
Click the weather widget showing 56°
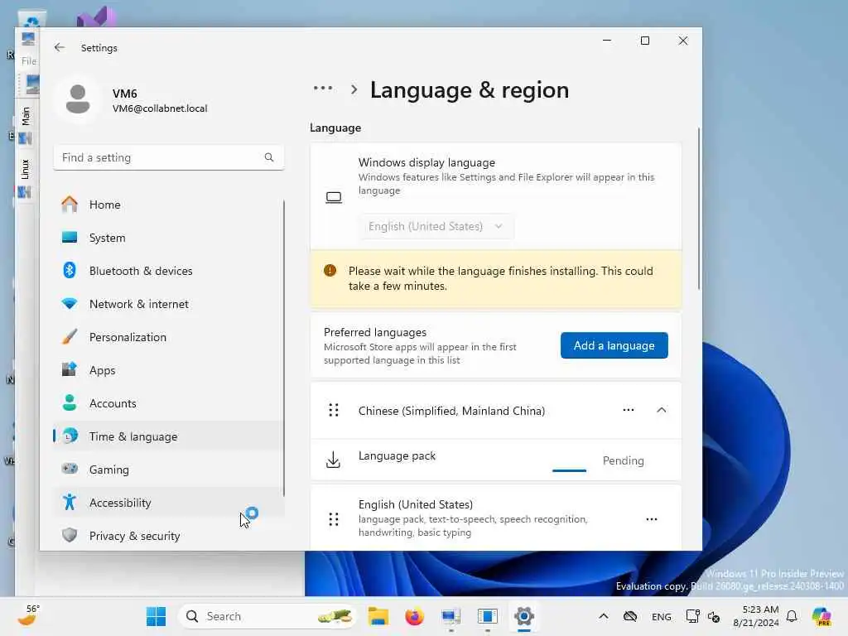pos(29,616)
